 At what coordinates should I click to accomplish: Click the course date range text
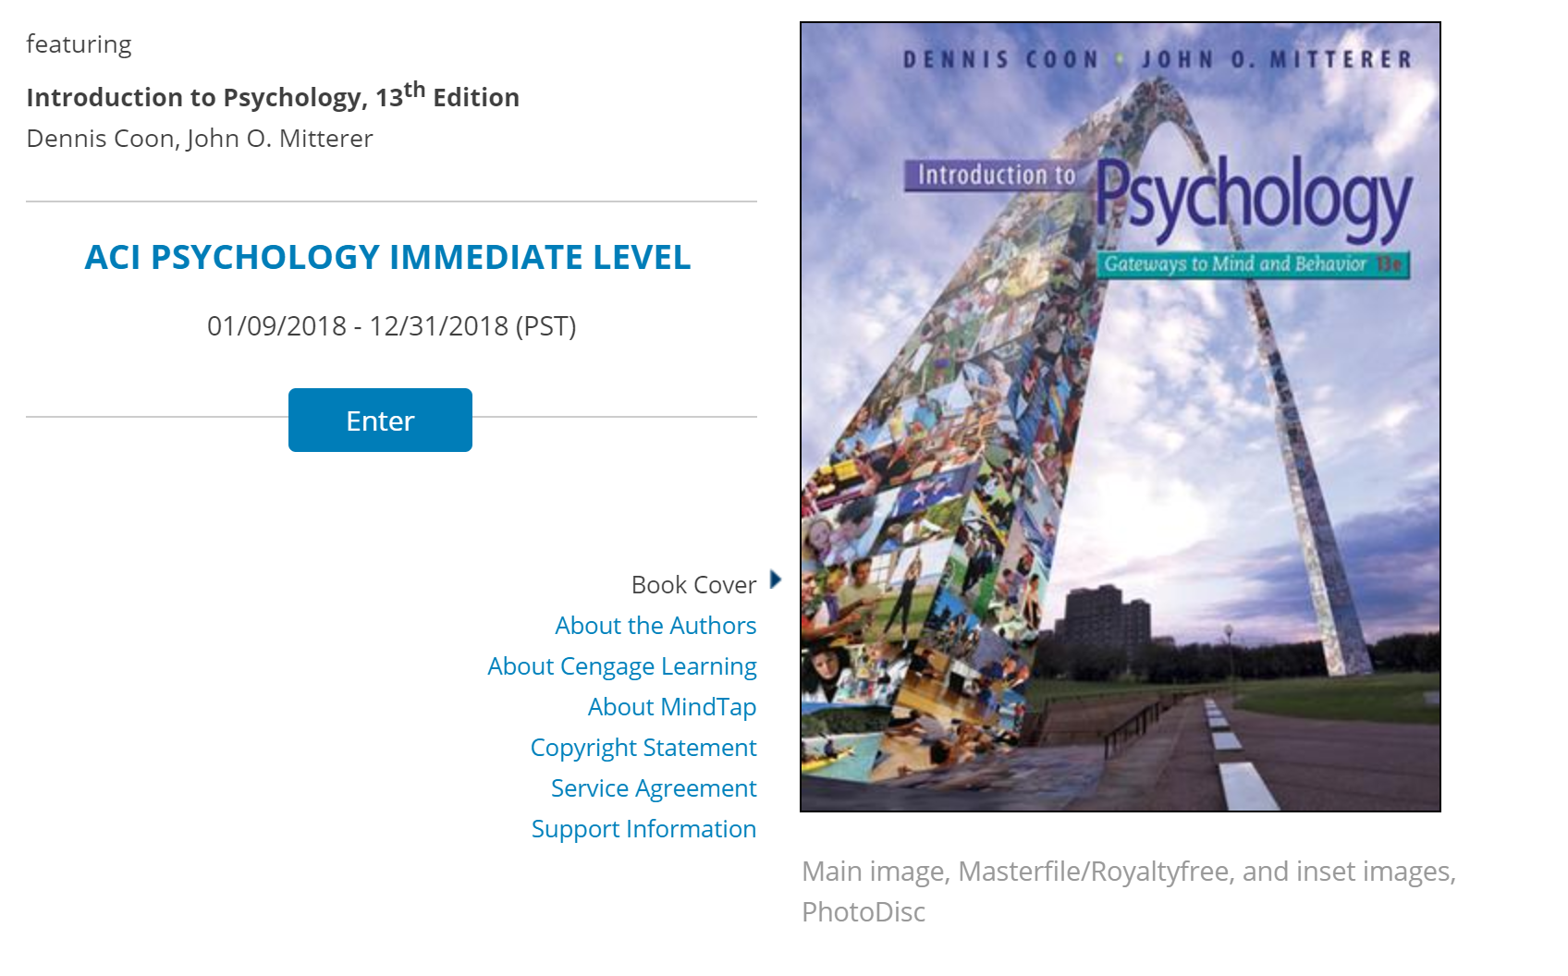392,326
